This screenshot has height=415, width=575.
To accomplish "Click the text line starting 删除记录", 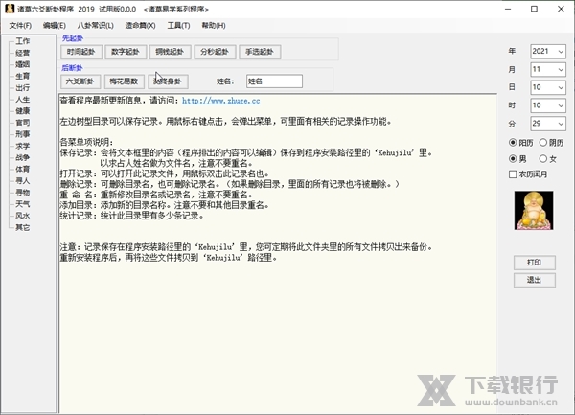I will [x=230, y=184].
